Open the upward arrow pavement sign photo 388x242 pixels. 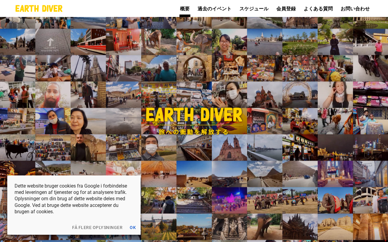coord(53,42)
